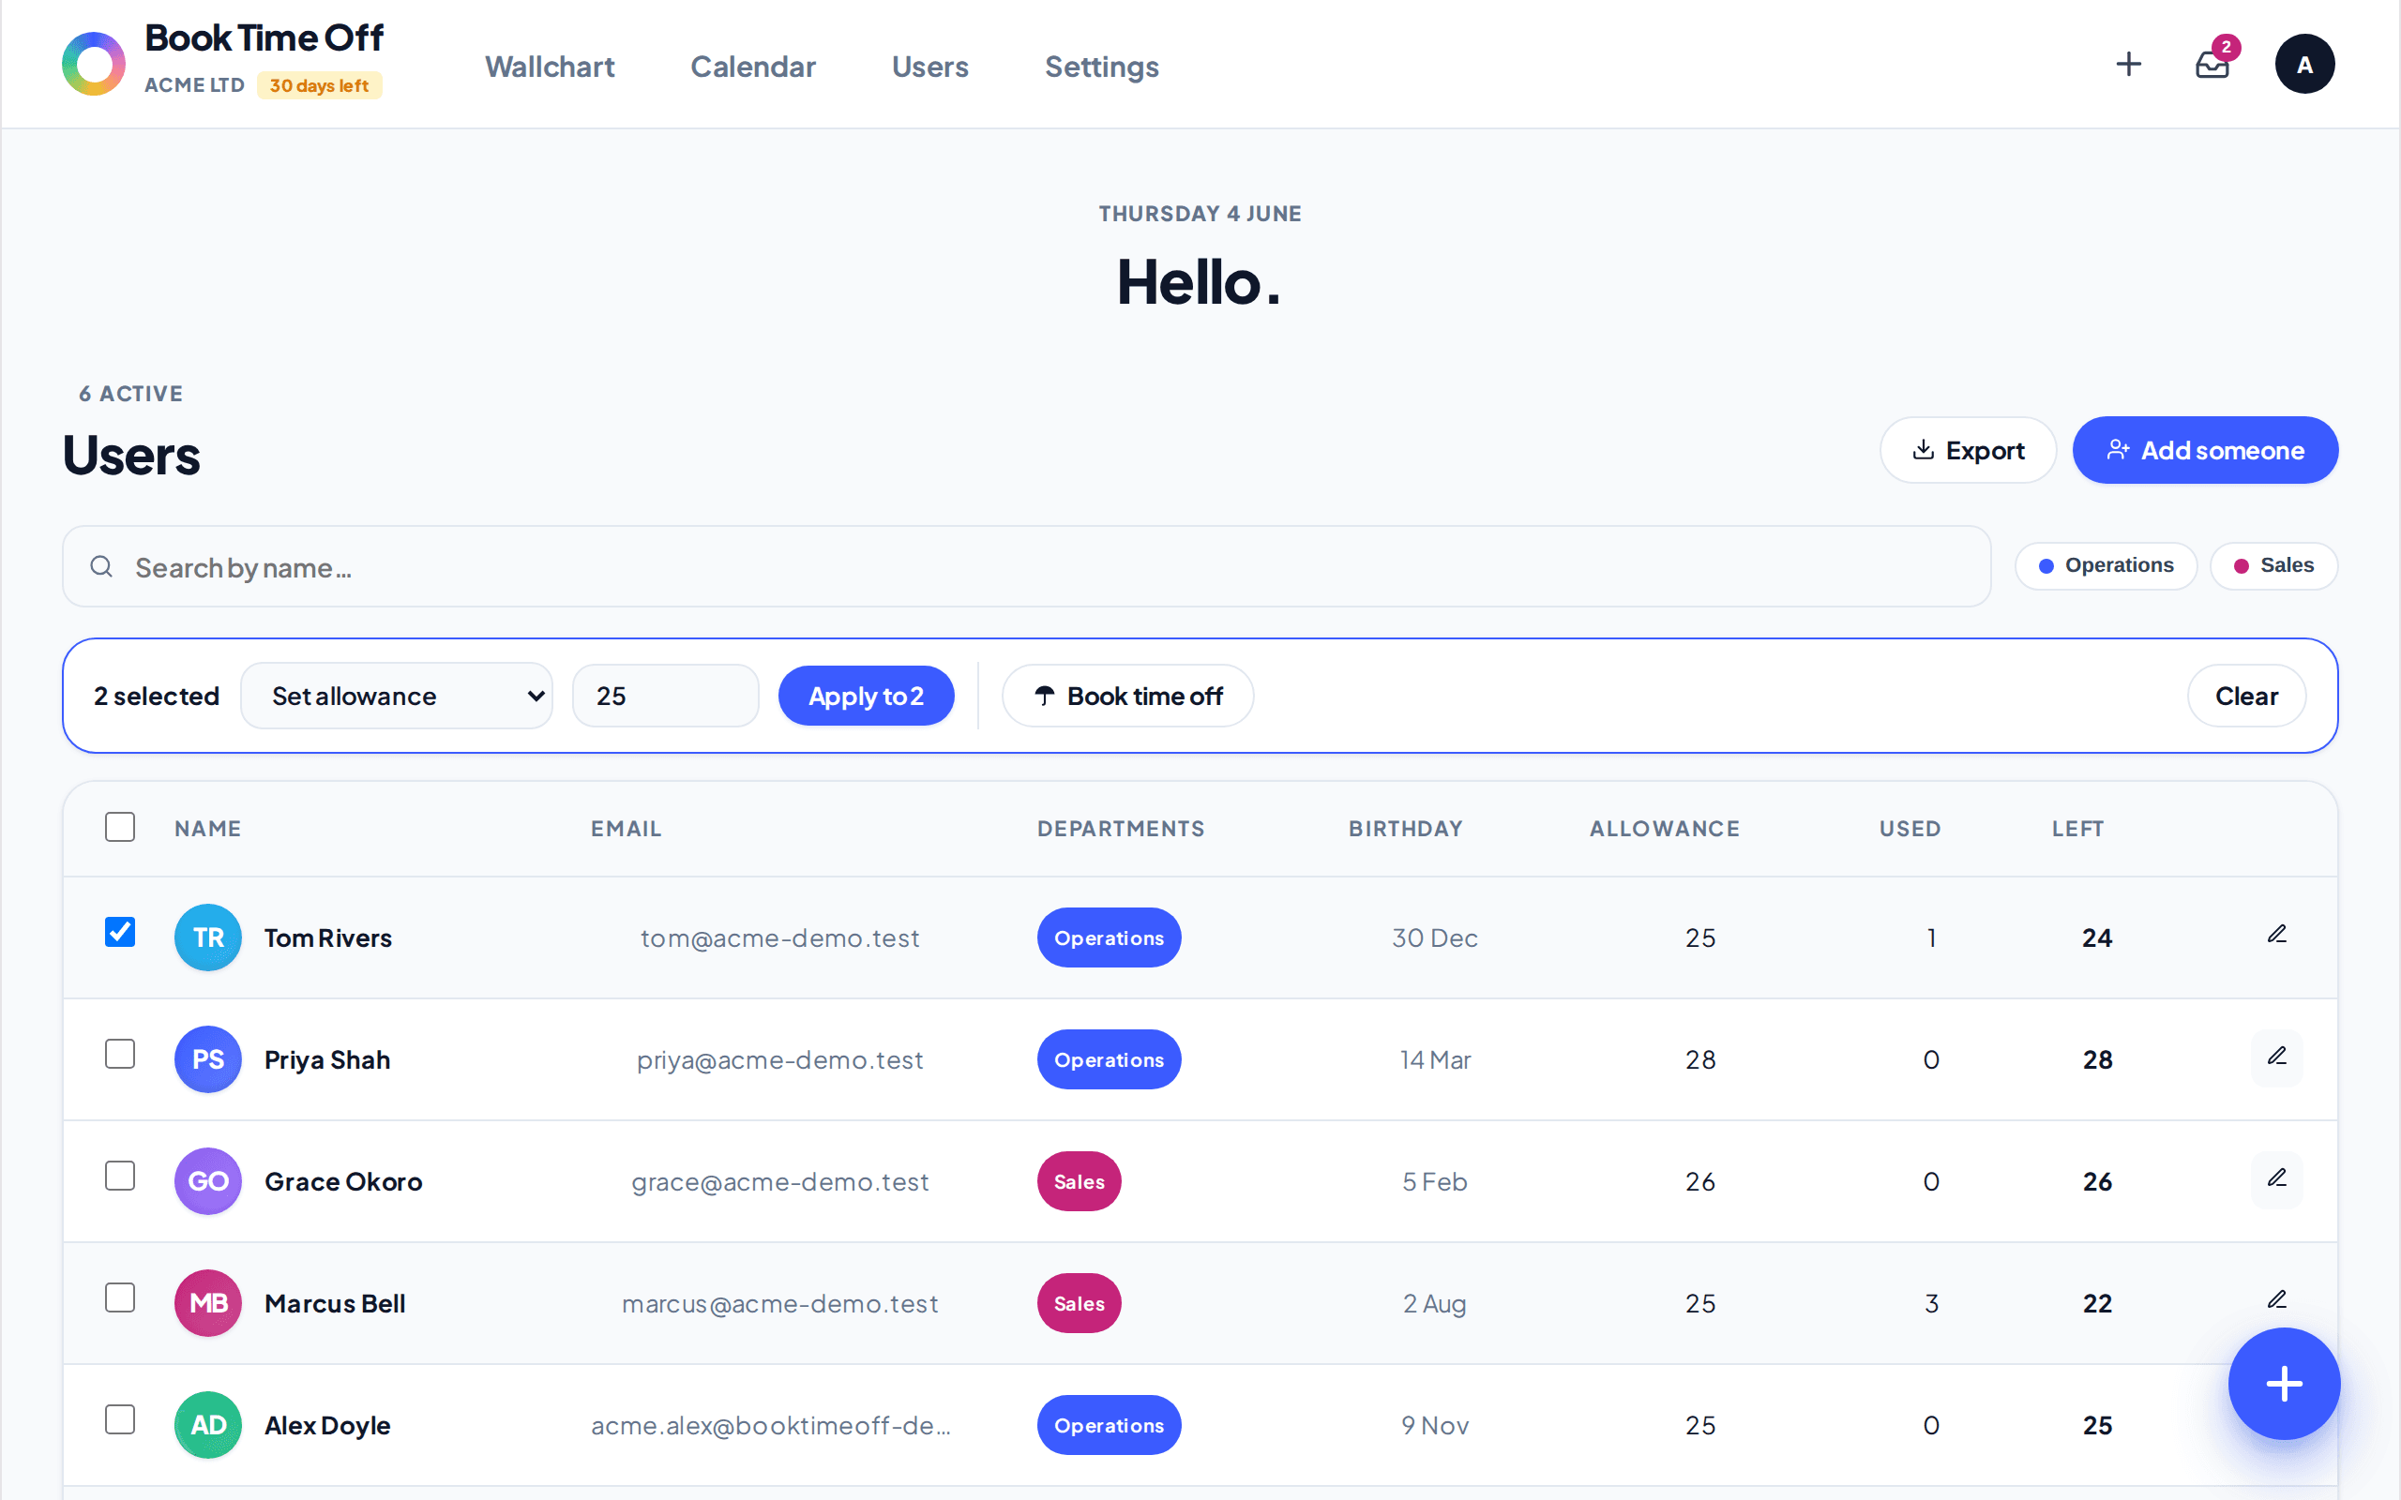The height and width of the screenshot is (1500, 2401).
Task: Check the Marcus Bell row checkbox
Action: (120, 1298)
